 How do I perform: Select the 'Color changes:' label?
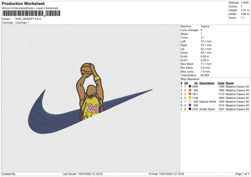(x=189, y=30)
